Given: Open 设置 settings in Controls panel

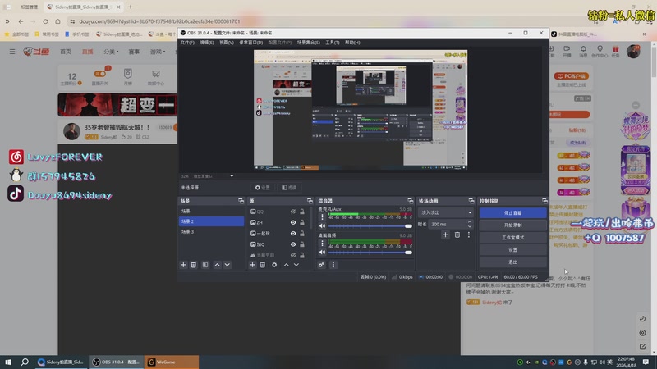Looking at the screenshot, I should pos(512,250).
